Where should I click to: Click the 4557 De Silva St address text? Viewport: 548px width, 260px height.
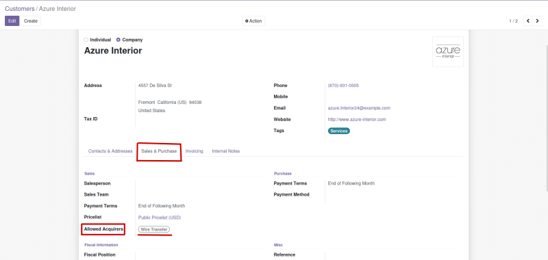(x=155, y=86)
